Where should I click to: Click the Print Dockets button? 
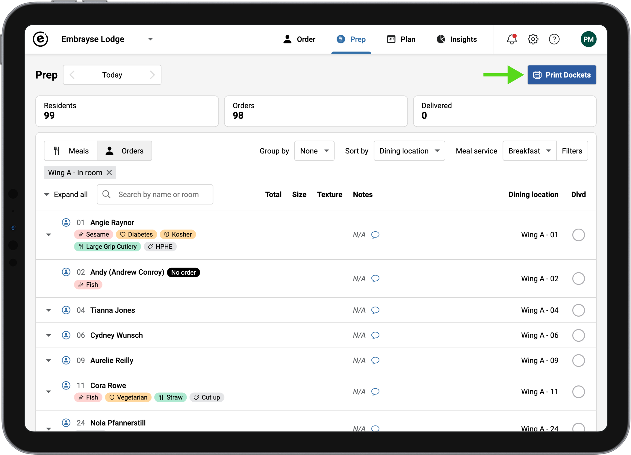tap(562, 75)
